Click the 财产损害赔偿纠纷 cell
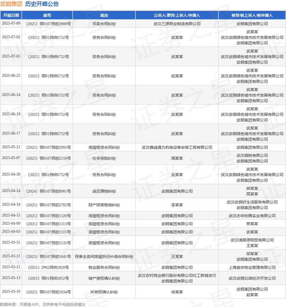286x307 pixels. 104,205
